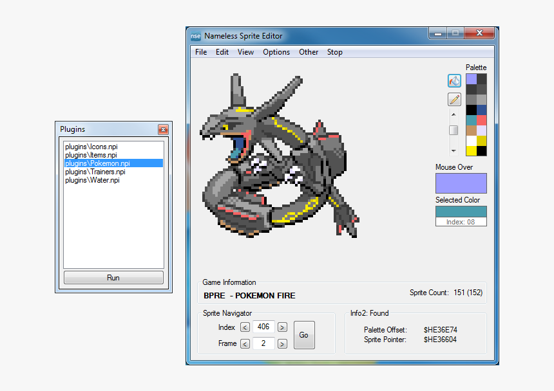Click the Index field showing 406
Viewport: 554px width, 391px height.
[x=263, y=327]
